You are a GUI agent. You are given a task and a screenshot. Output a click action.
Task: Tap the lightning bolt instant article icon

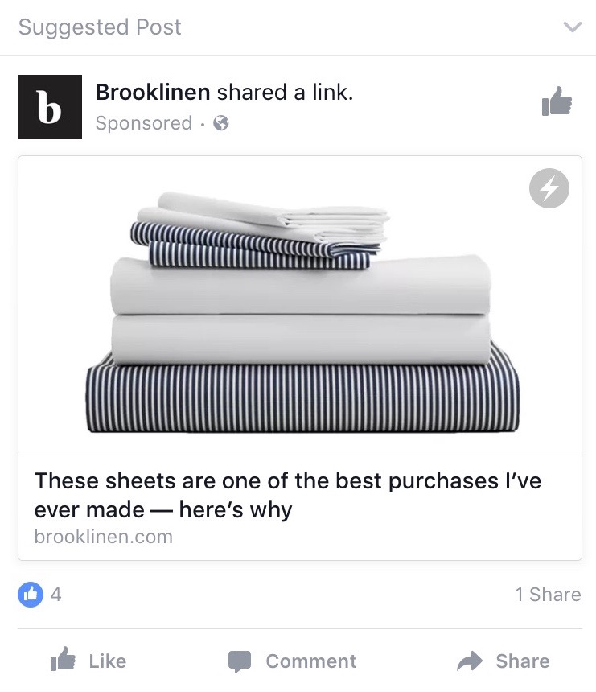(549, 188)
